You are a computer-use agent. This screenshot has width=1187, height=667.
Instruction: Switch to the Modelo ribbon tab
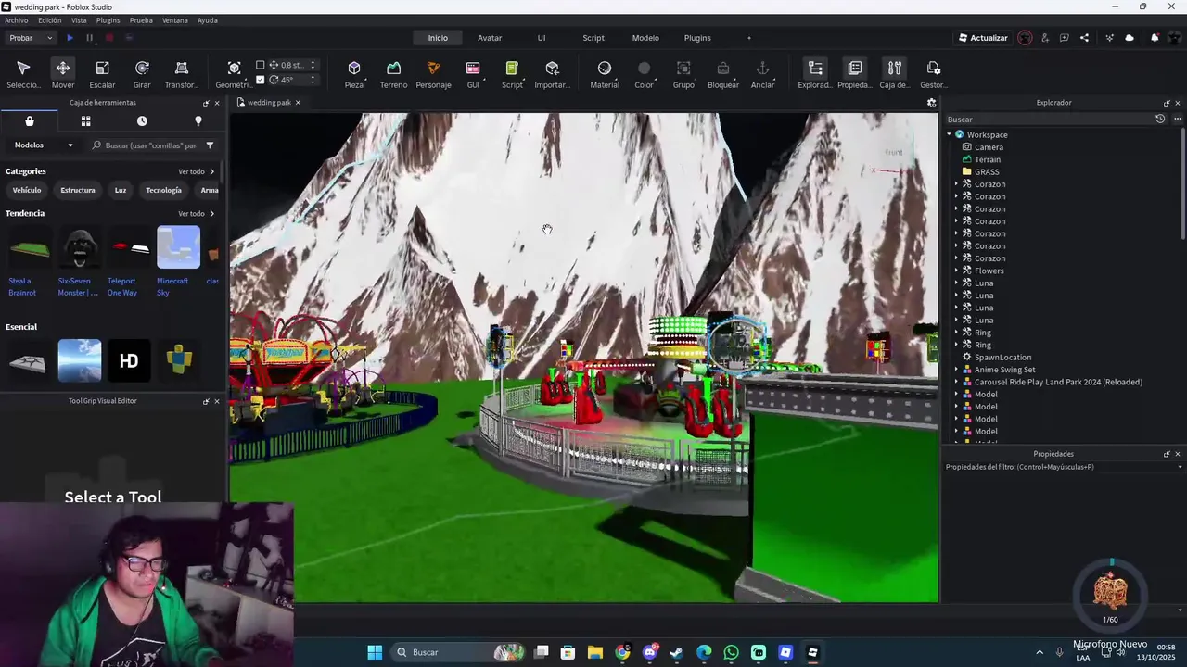click(645, 38)
